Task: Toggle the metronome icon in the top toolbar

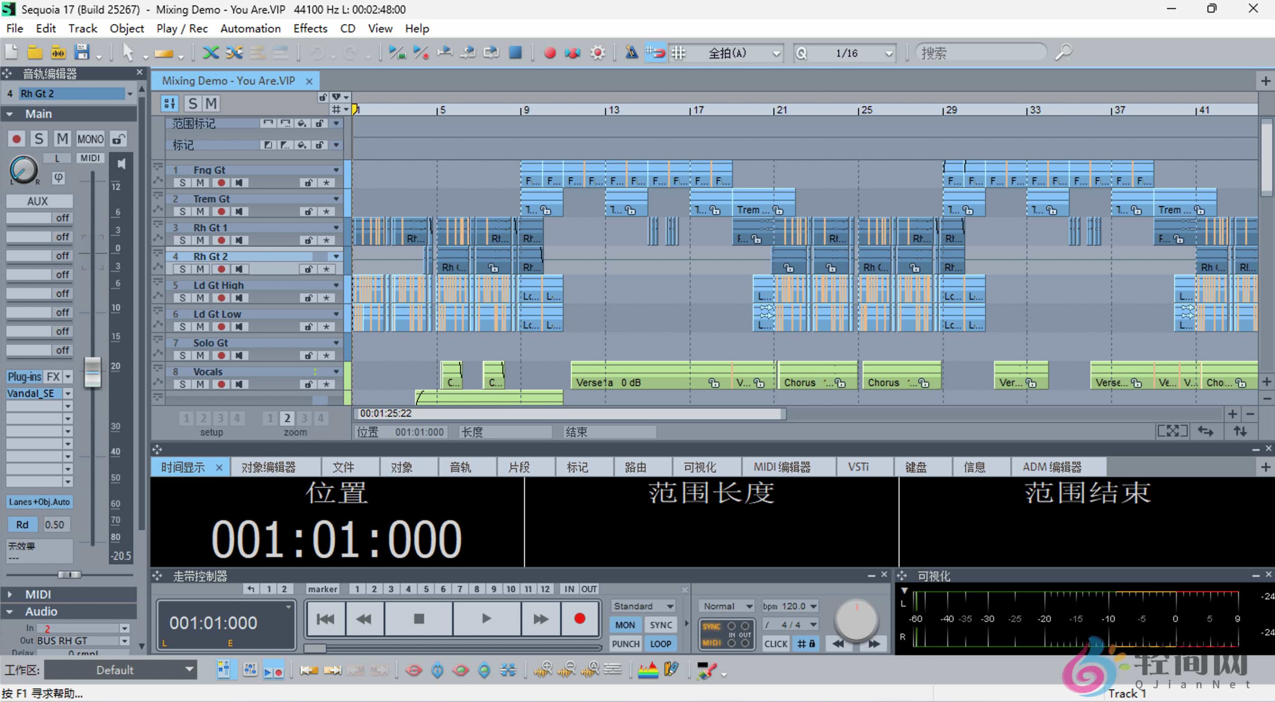Action: pyautogui.click(x=631, y=53)
